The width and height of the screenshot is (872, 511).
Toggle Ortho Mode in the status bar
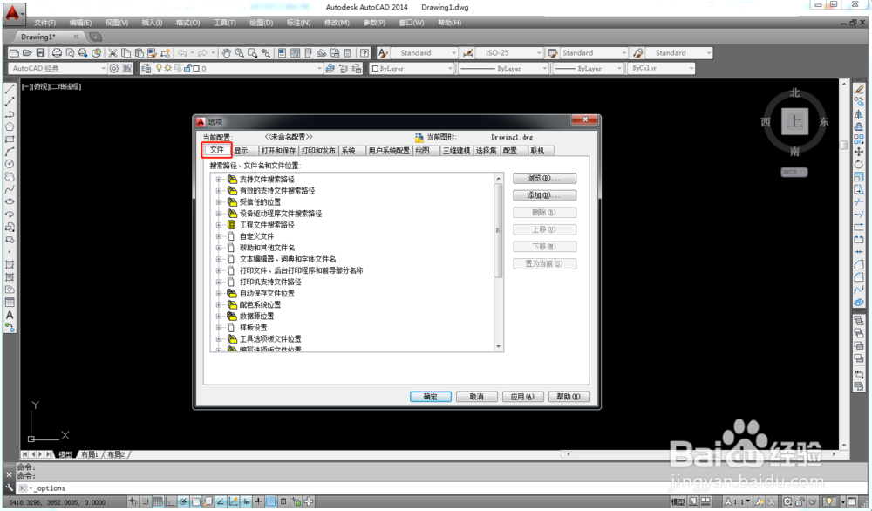coord(170,501)
